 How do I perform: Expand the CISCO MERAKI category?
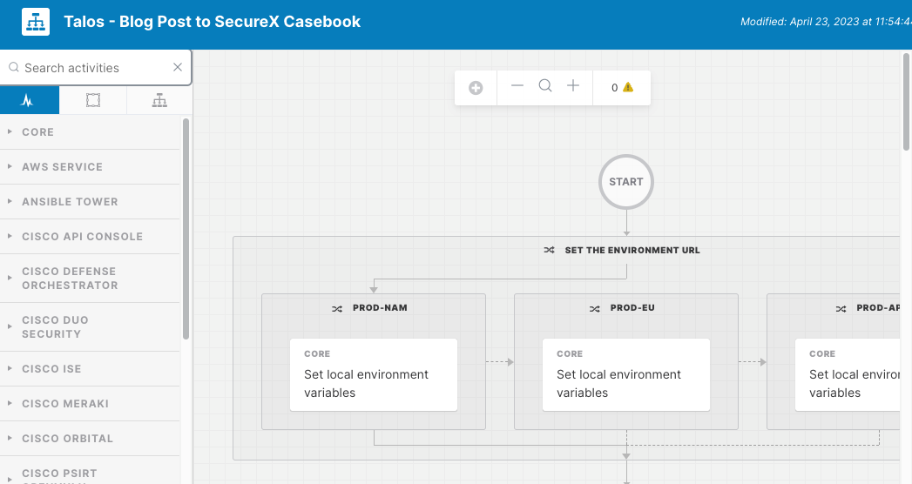coord(90,404)
